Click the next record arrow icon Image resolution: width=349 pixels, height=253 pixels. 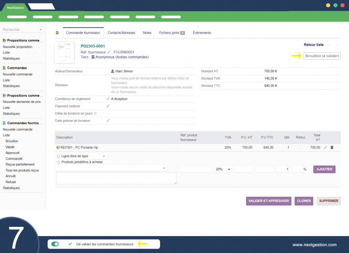click(x=337, y=45)
